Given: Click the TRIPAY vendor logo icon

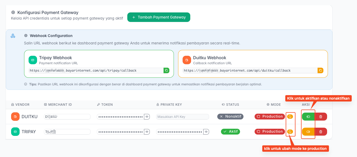Looking at the screenshot, I should pyautogui.click(x=15, y=132).
